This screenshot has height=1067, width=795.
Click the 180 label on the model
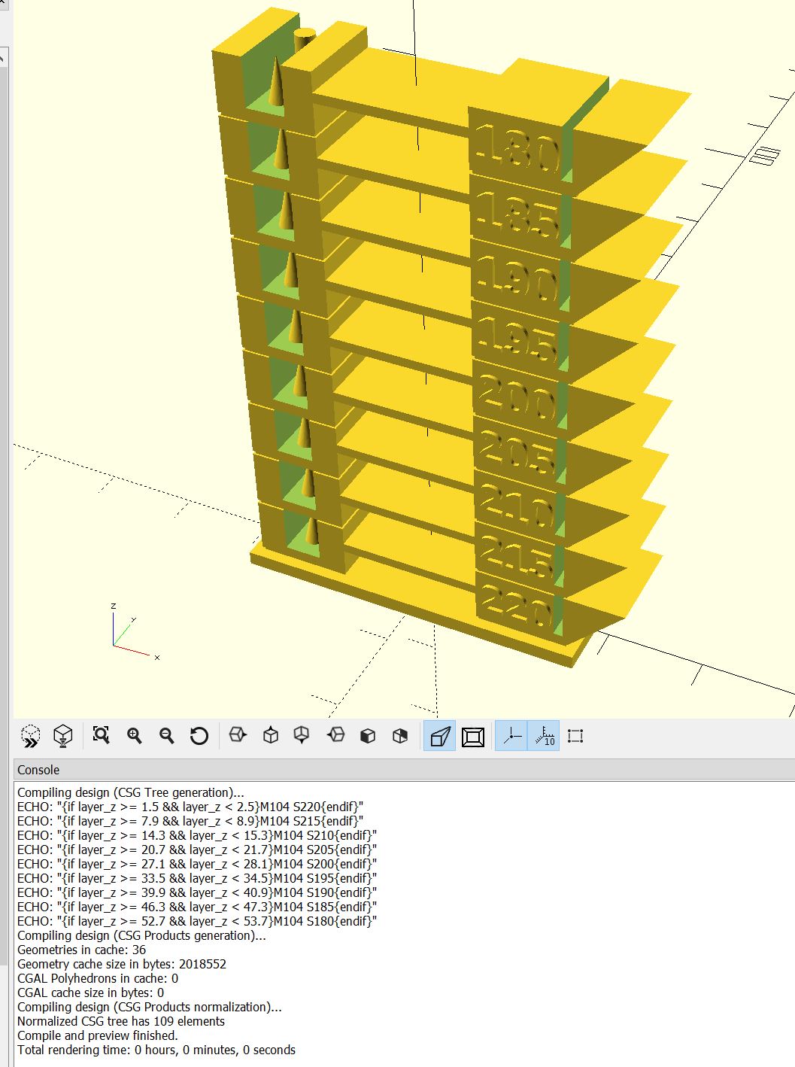(518, 150)
